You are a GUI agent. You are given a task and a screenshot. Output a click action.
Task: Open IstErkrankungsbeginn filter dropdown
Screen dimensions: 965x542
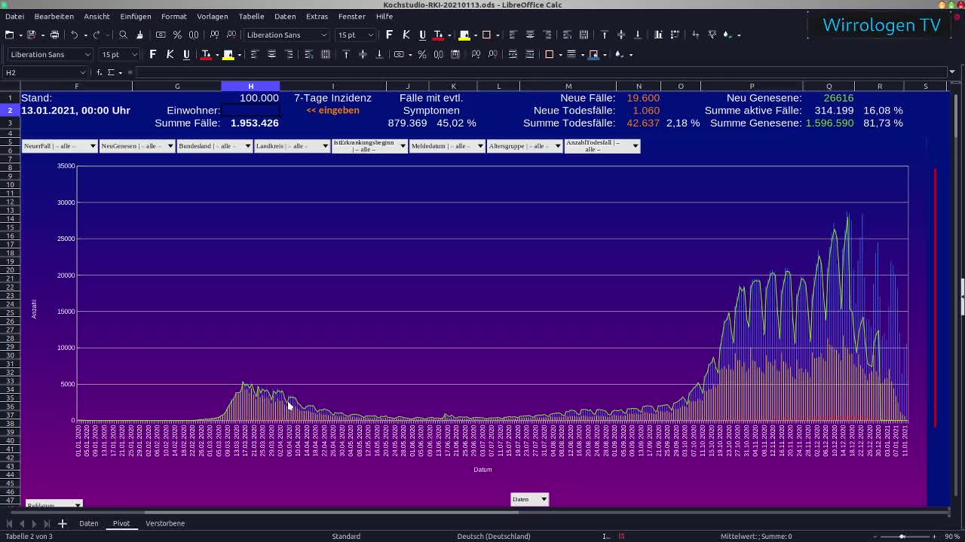(403, 146)
